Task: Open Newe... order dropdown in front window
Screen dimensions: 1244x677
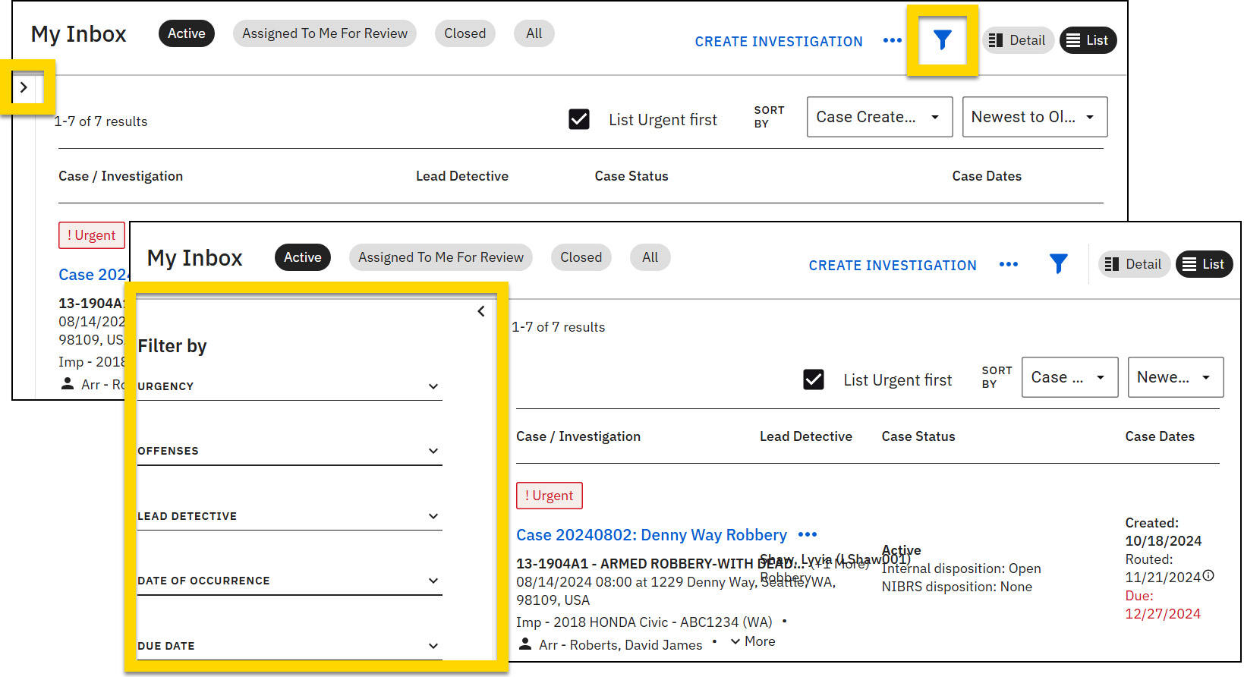Action: click(x=1176, y=377)
